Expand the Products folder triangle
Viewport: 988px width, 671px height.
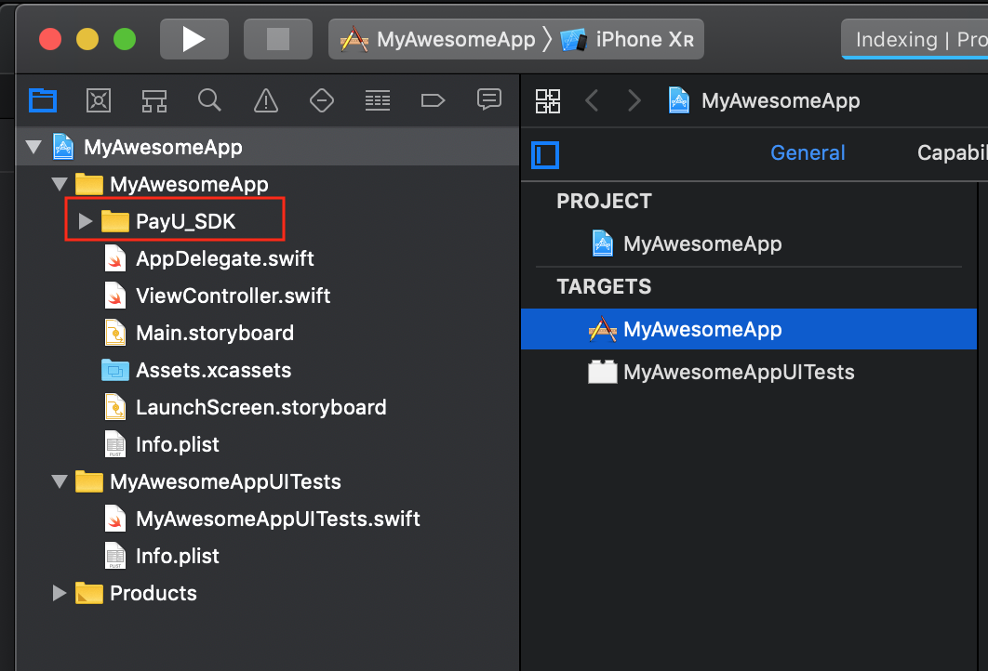click(60, 594)
